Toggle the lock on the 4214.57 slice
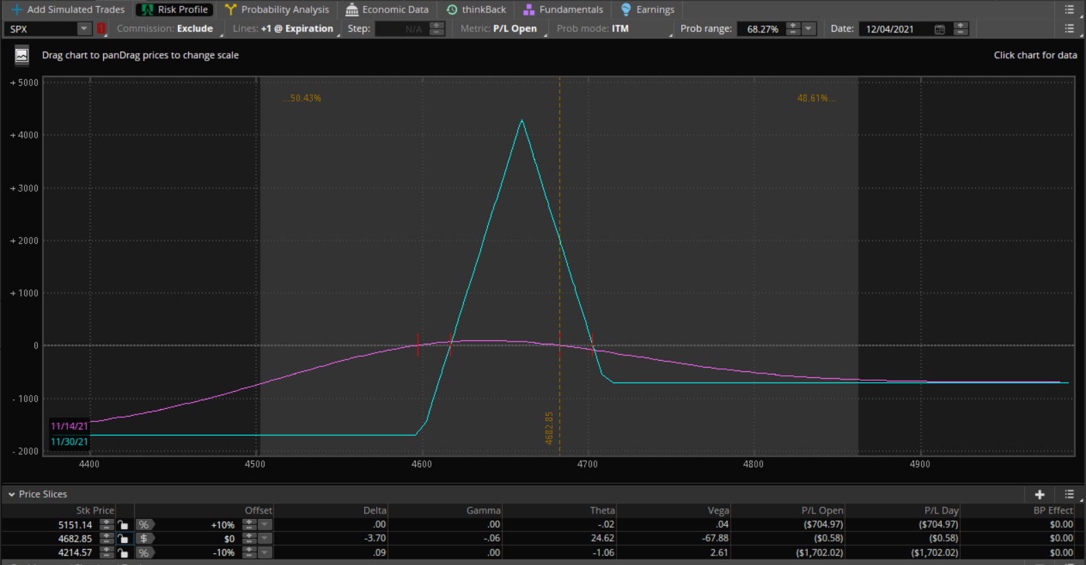The image size is (1086, 565). point(123,553)
